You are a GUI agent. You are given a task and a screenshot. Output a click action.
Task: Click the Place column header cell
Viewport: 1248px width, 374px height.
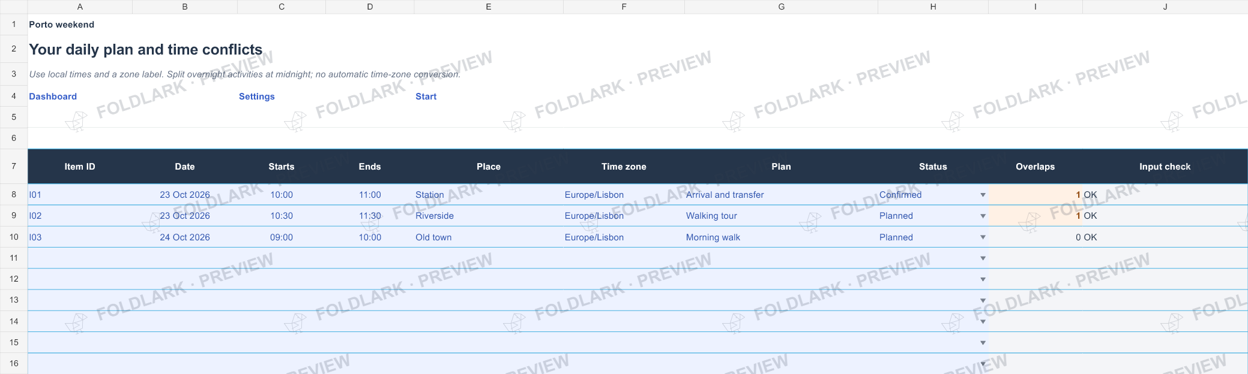pos(489,167)
